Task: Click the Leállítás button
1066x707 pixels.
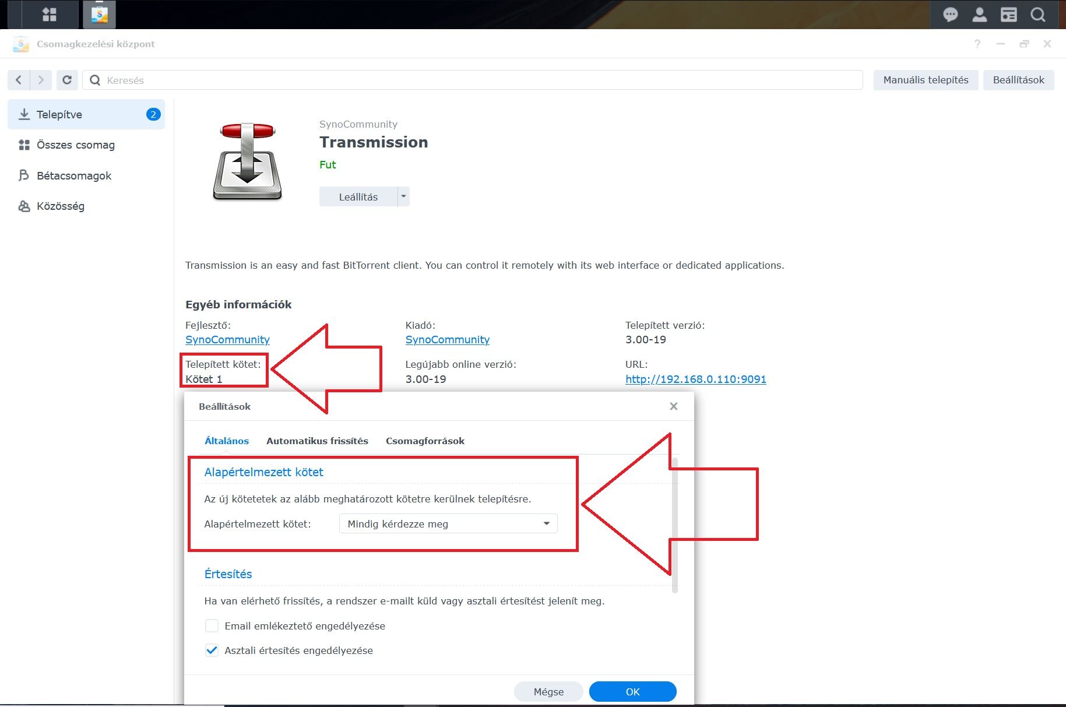Action: [x=358, y=196]
